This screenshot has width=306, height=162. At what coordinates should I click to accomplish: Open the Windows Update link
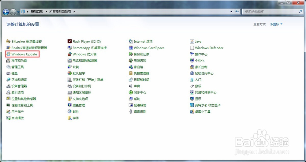(24, 54)
